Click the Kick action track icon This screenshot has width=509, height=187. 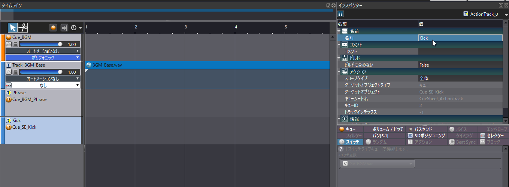click(9, 120)
